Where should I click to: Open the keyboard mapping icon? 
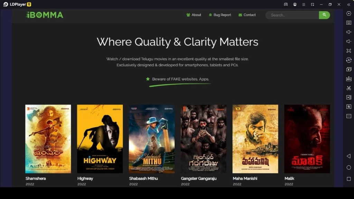point(349,22)
